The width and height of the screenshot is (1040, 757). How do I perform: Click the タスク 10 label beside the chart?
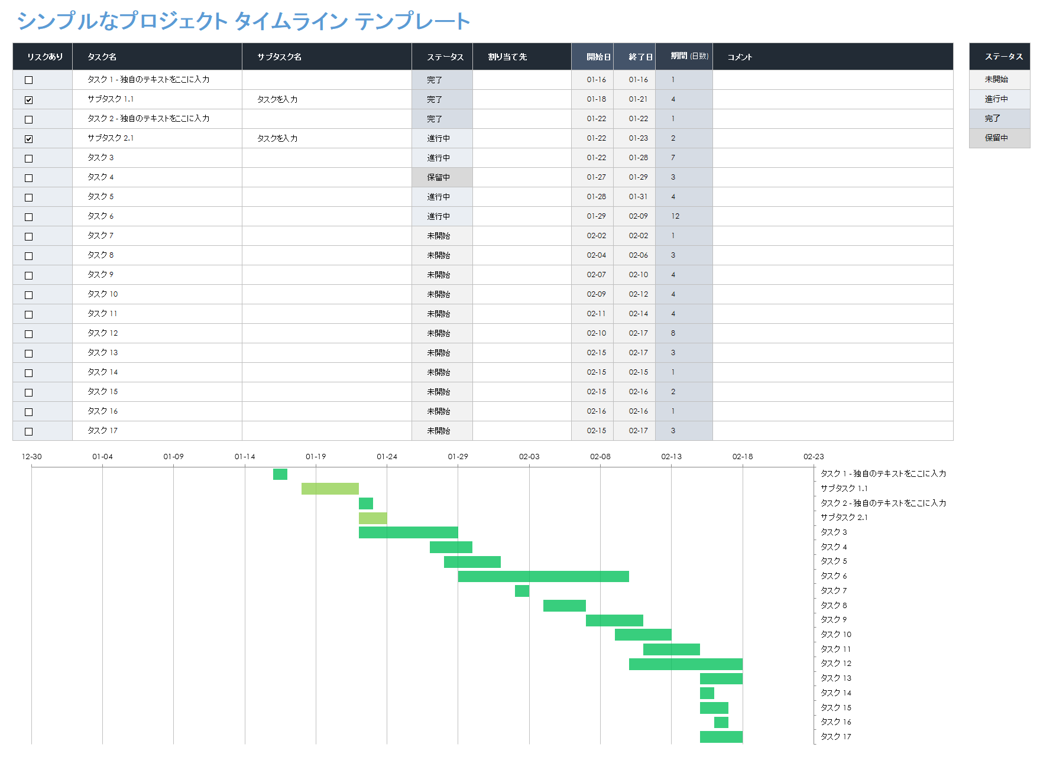click(836, 635)
